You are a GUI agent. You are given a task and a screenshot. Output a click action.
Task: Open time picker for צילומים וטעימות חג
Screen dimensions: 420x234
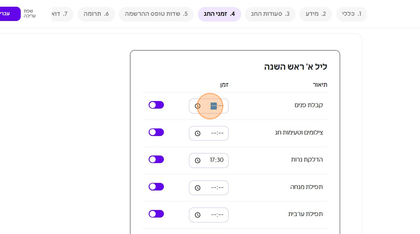pyautogui.click(x=198, y=133)
